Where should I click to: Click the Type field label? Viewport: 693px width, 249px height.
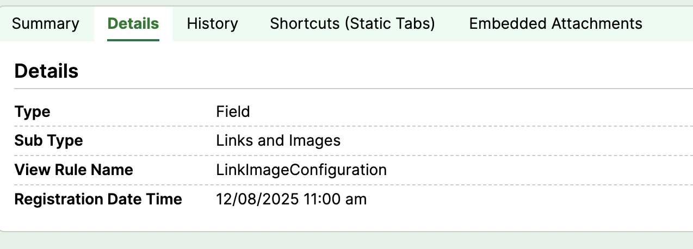tap(32, 112)
